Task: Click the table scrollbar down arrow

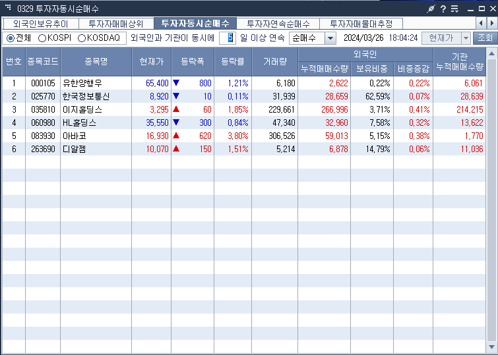Action: coord(491,346)
